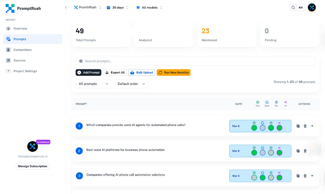Copy prompt 1 using the duplicate icon
The height and width of the screenshot is (194, 325).
298,126
